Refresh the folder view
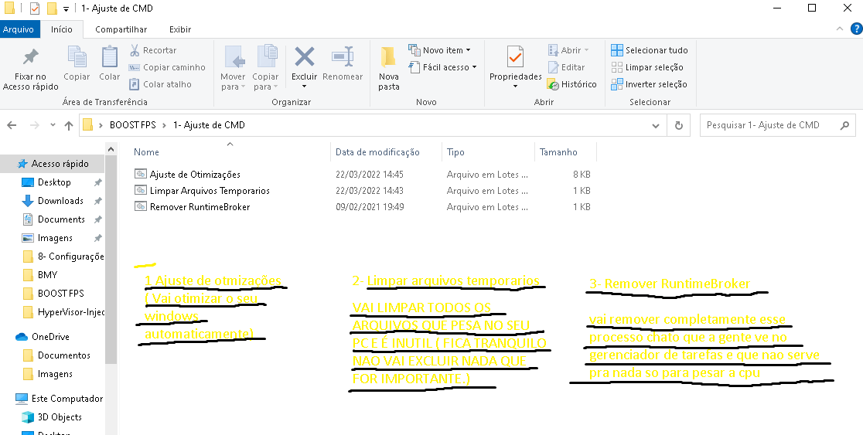863x435 pixels. click(x=679, y=125)
